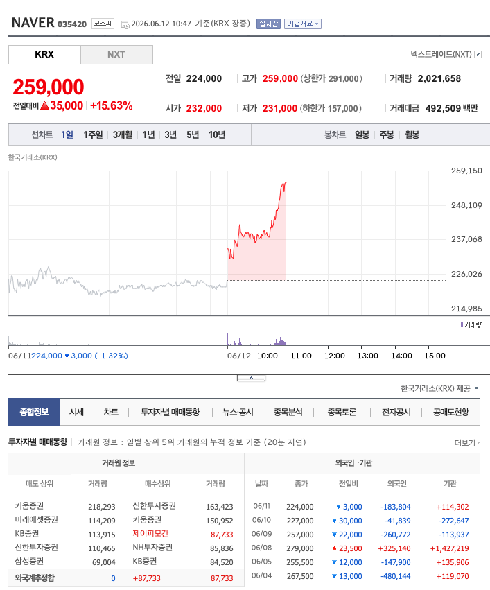The width and height of the screenshot is (490, 590).
Task: Click the help icon beside 한국거래소(KRX) 제공
Action: click(476, 389)
